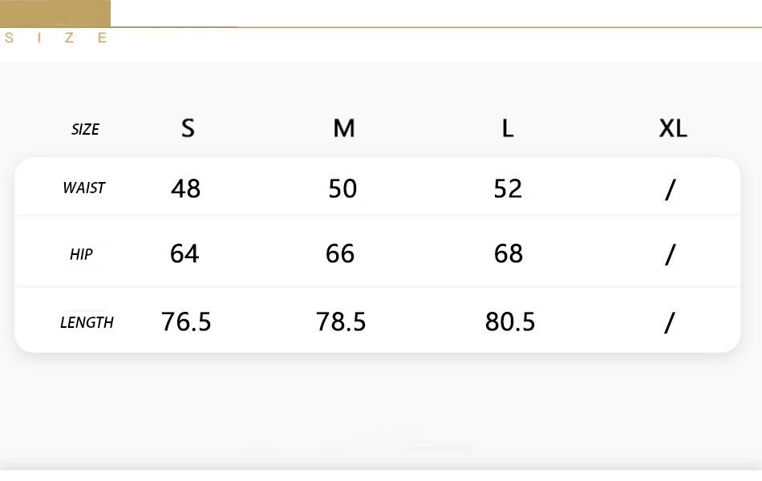Click the SIZE row label in table header
The height and width of the screenshot is (481, 762).
click(x=85, y=129)
